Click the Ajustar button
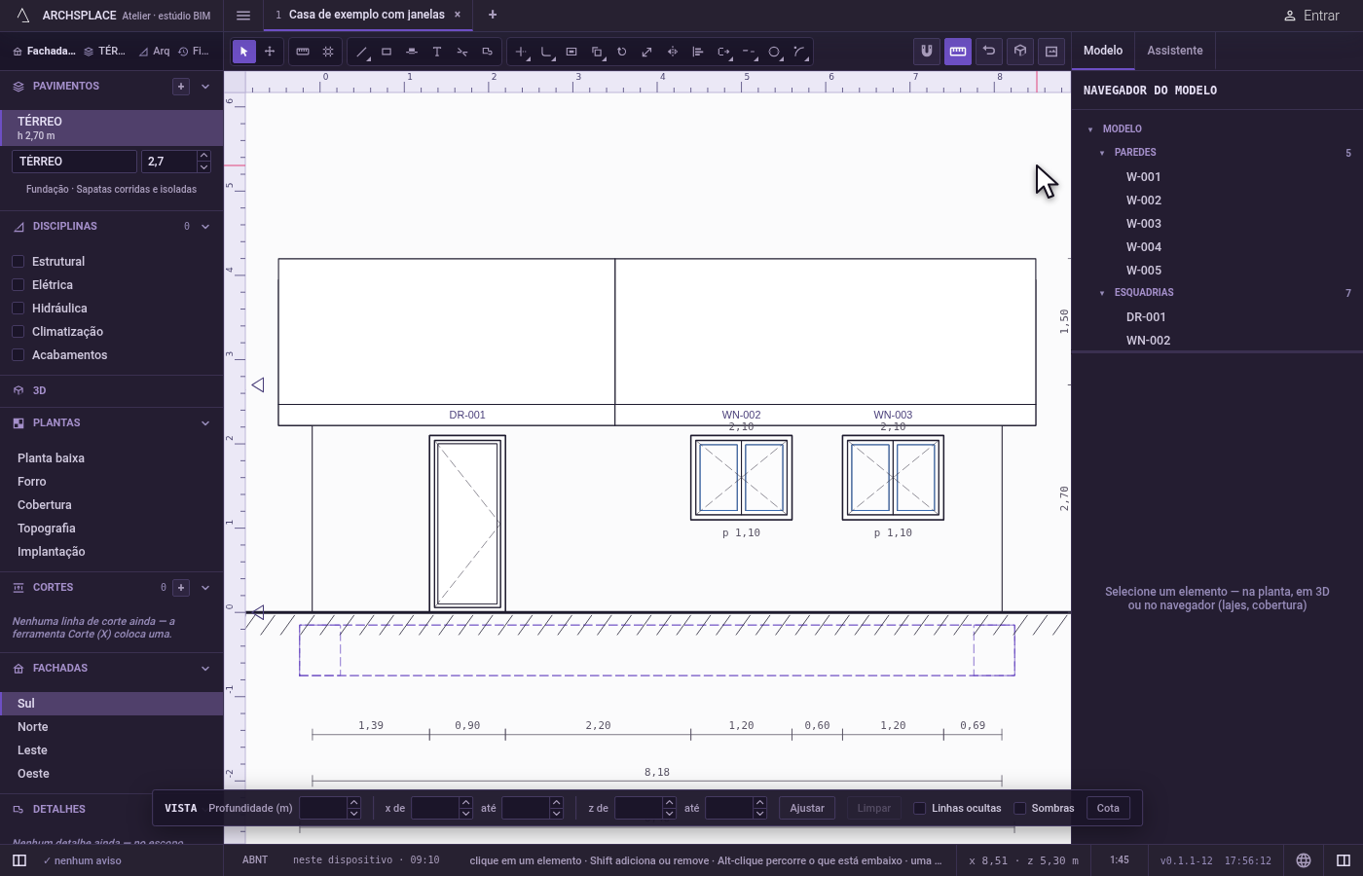The image size is (1363, 876). (x=807, y=808)
